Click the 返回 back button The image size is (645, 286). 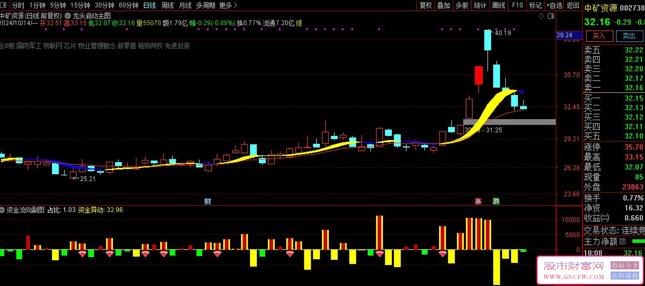pyautogui.click(x=572, y=5)
